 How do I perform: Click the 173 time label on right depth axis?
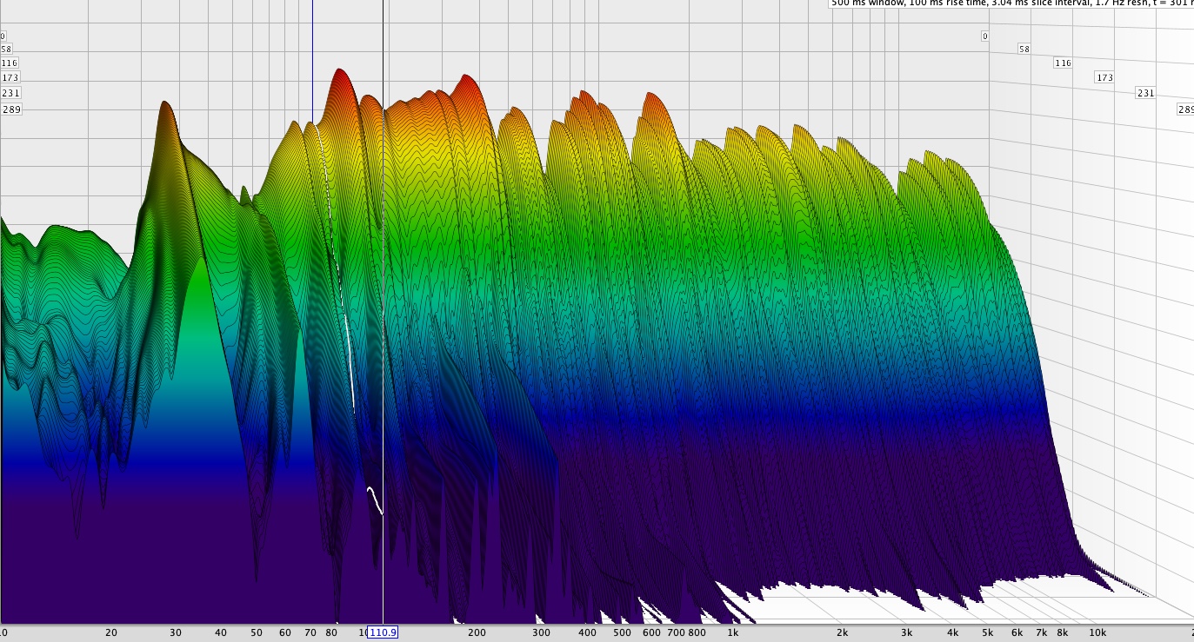(1104, 78)
